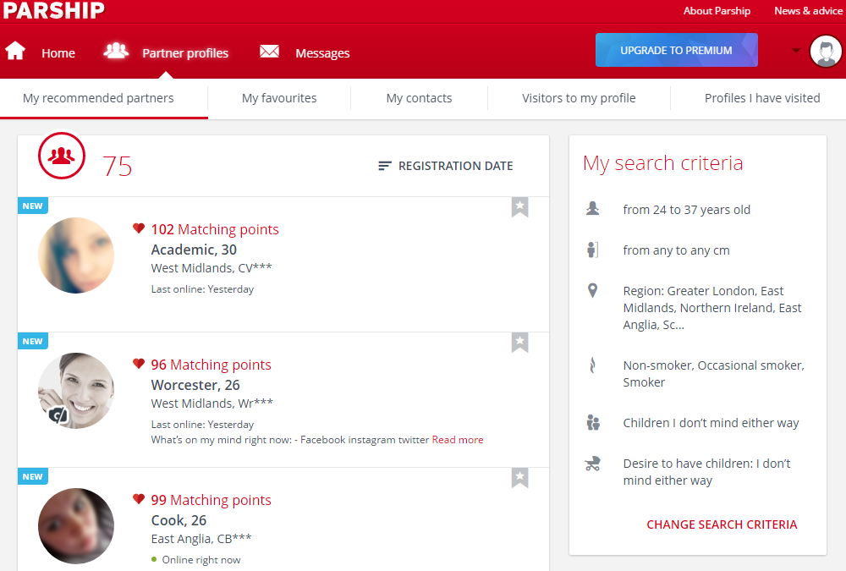
Task: Open Partner profiles navigation item
Action: coord(185,53)
